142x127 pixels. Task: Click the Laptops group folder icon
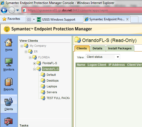tap(43, 86)
